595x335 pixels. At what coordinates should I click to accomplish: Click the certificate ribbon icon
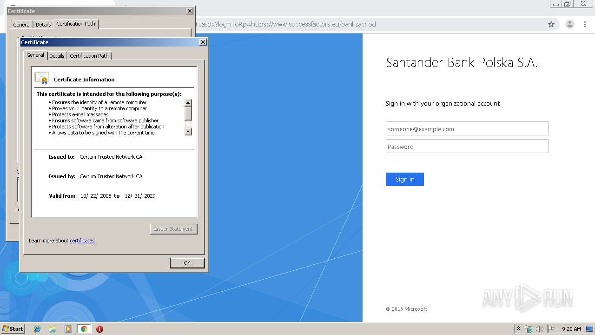[42, 78]
